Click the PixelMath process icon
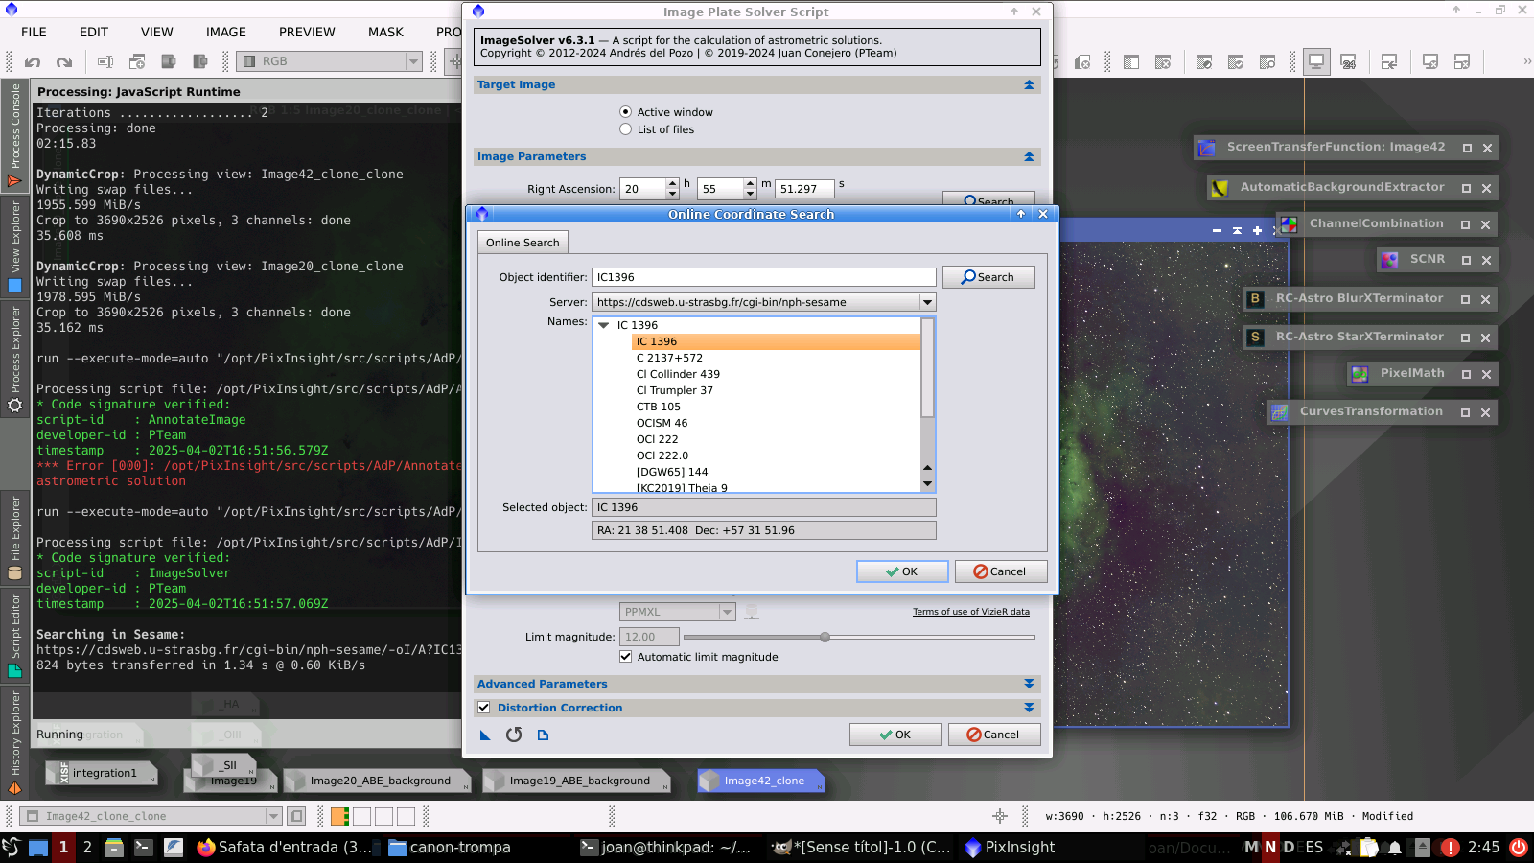Image resolution: width=1534 pixels, height=863 pixels. click(1360, 374)
